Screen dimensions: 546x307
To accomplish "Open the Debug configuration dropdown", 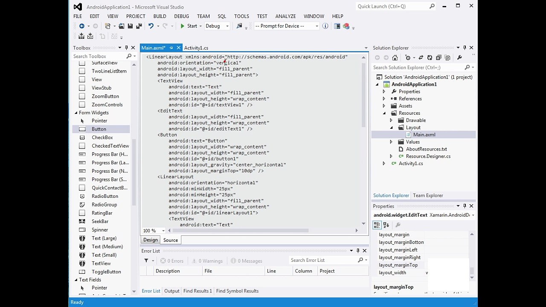I will [x=227, y=26].
